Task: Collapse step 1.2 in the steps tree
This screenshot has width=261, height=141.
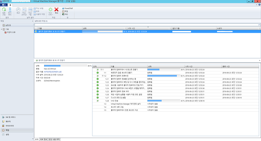Action: click(103, 76)
